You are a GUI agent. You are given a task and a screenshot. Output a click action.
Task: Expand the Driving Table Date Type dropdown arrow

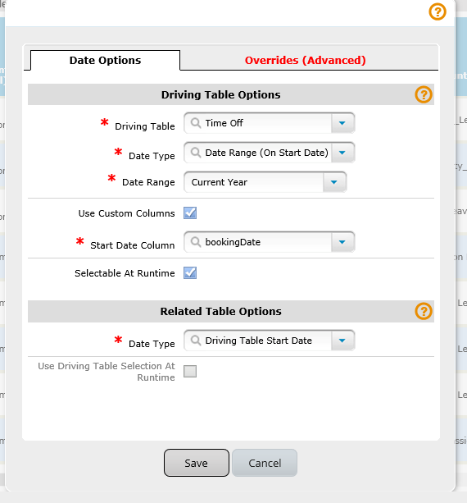click(342, 153)
